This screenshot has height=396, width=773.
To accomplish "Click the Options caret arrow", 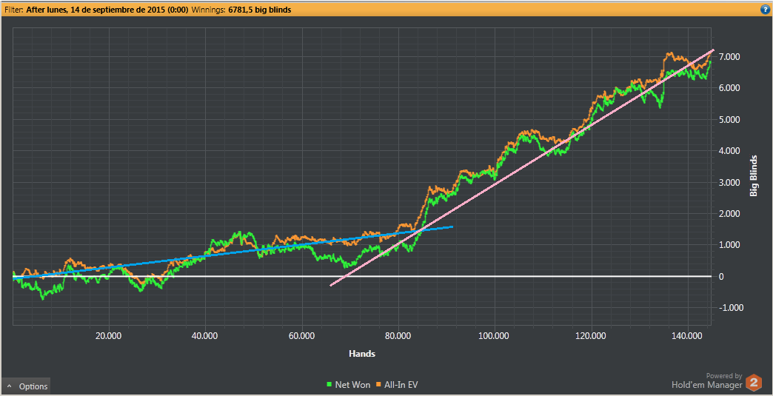I will (10, 386).
